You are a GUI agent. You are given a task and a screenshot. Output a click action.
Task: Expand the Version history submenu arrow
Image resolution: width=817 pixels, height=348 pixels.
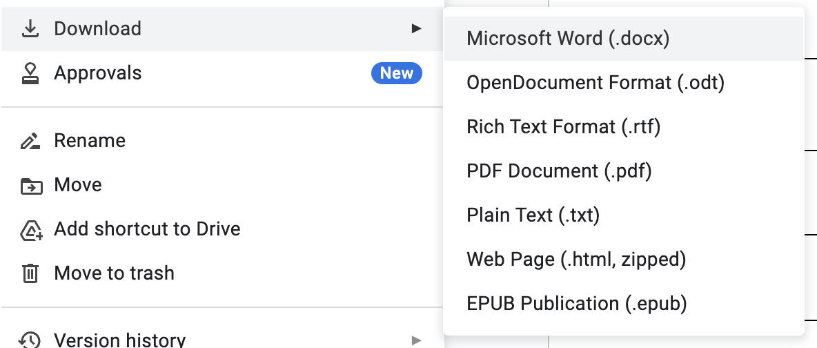coord(415,340)
